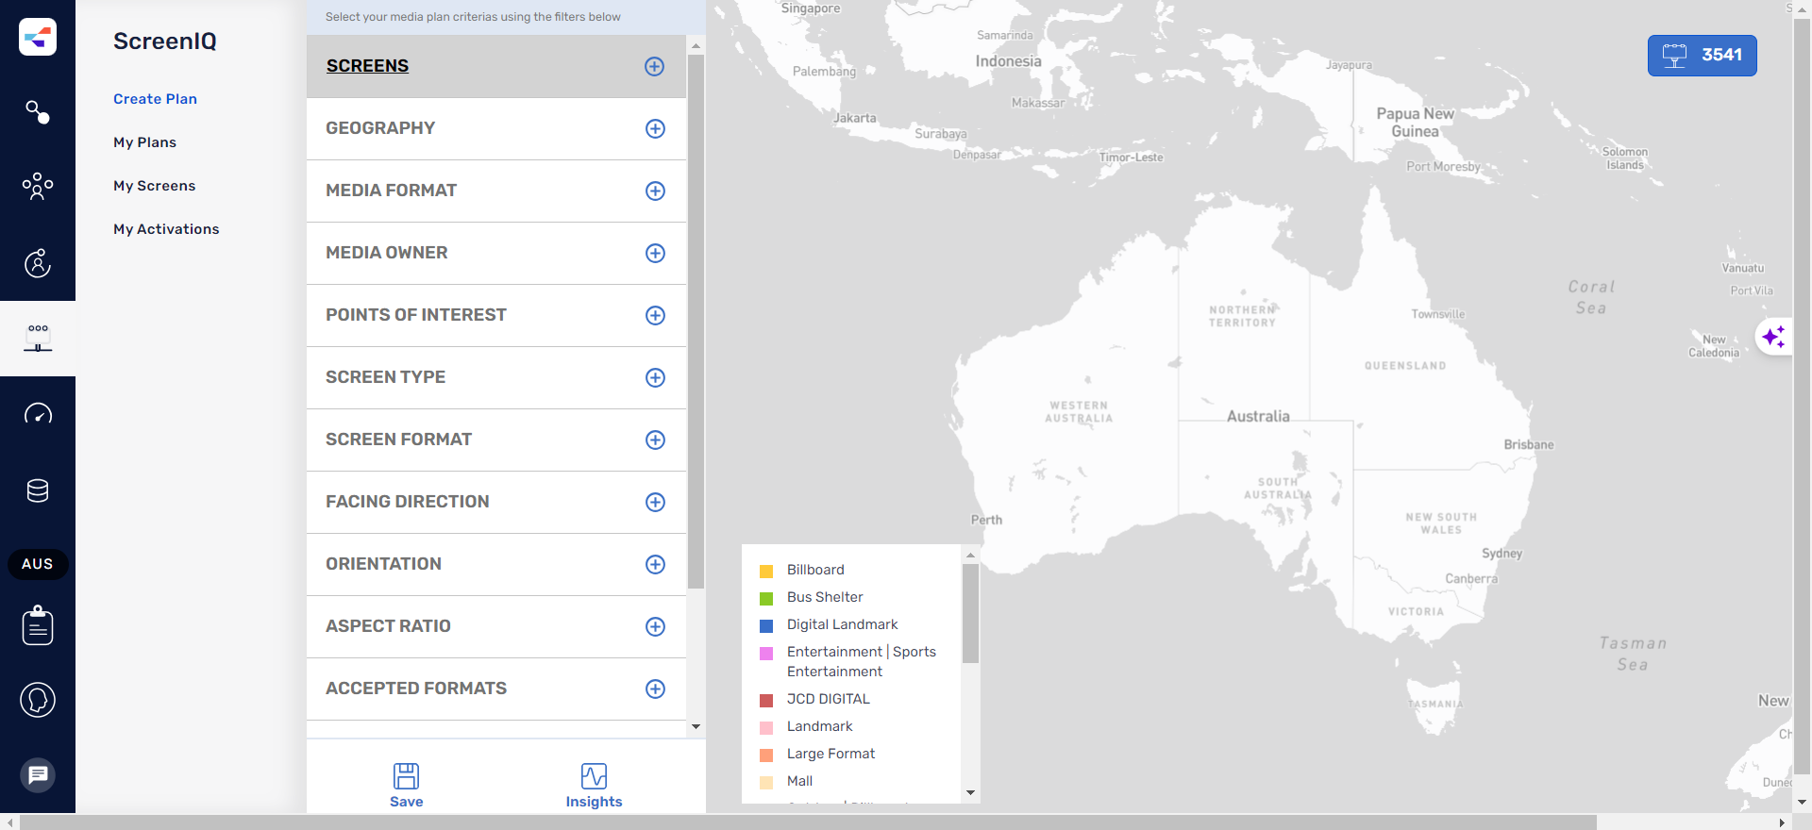Screen dimensions: 1812x830
Task: Click the cream Mall legend swatch
Action: (766, 782)
